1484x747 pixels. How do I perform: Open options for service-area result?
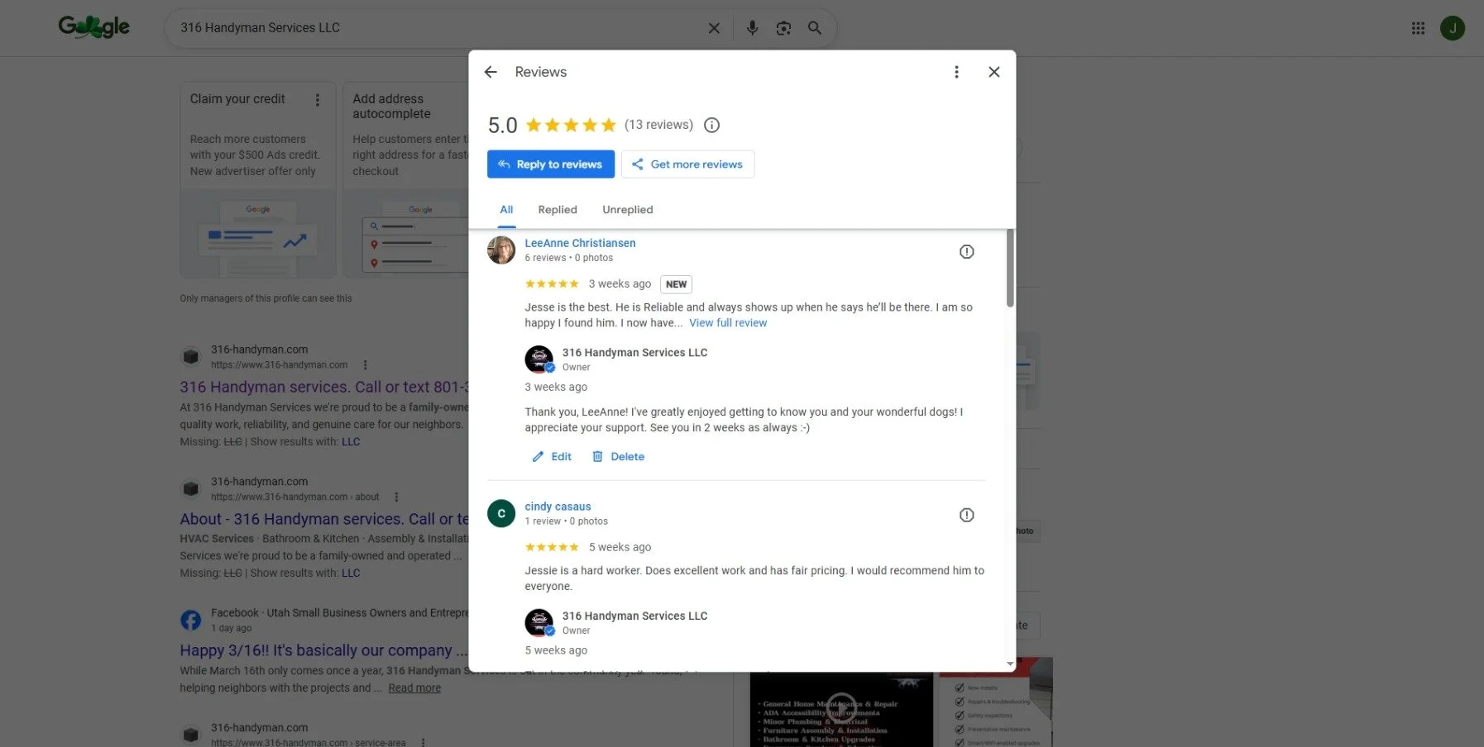click(423, 743)
